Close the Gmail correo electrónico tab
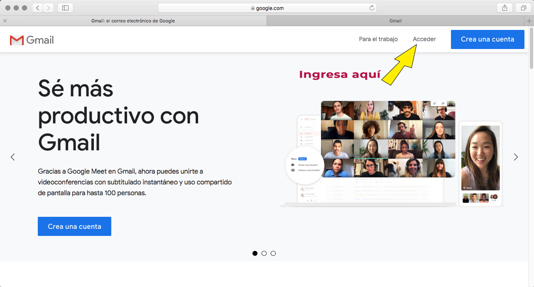This screenshot has width=534, height=287. click(x=5, y=21)
